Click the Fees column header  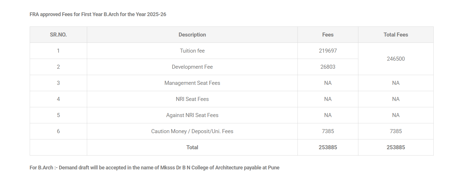[328, 35]
